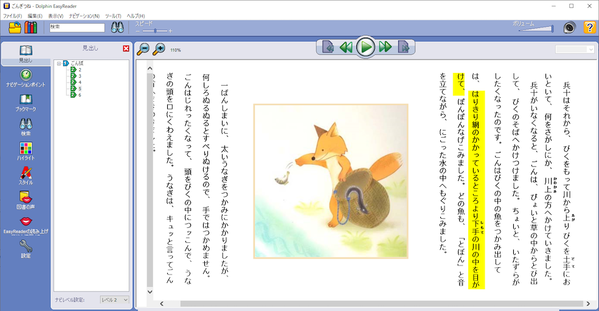Rewind to the previous sentence
The height and width of the screenshot is (311, 599).
point(346,47)
